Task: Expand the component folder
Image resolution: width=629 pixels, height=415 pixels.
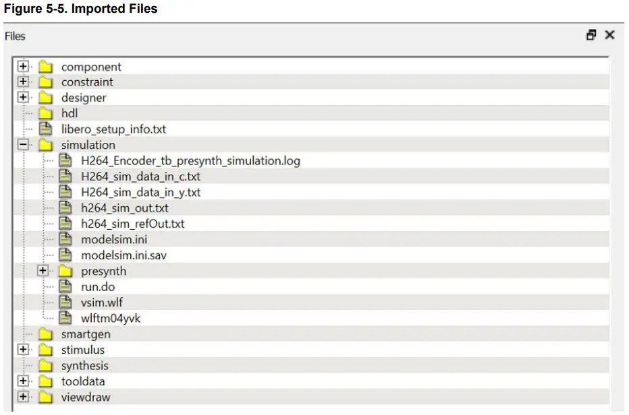Action: 24,67
